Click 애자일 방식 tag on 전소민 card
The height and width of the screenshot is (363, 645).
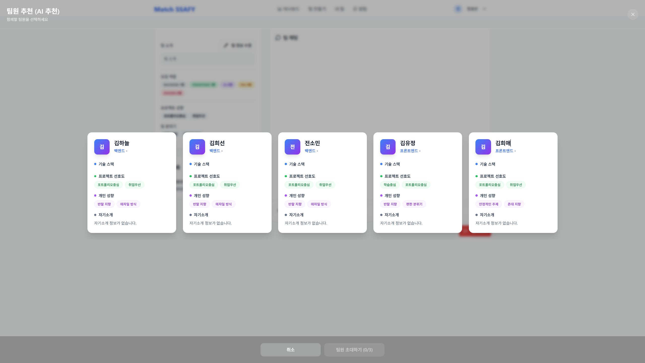319,204
